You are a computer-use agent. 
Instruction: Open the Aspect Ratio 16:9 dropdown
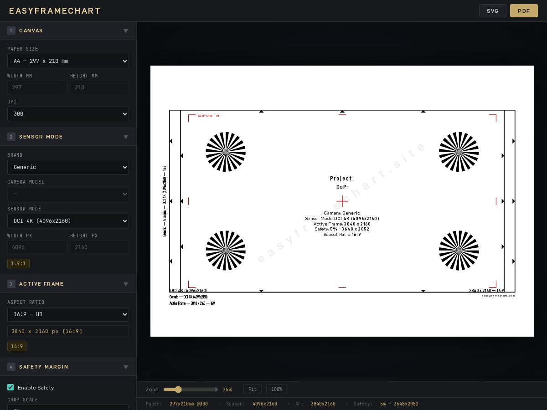68,314
